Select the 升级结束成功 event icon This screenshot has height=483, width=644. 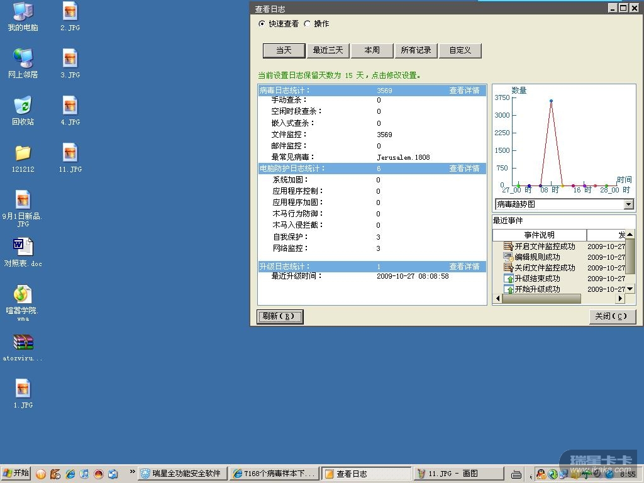508,279
